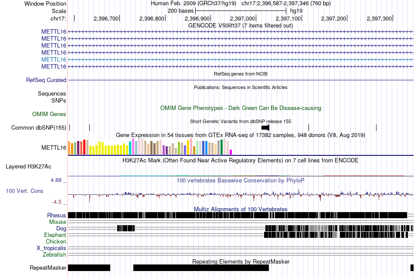Click the -4.5 conservation scale value
This screenshot has height=278, width=414.
pyautogui.click(x=57, y=202)
